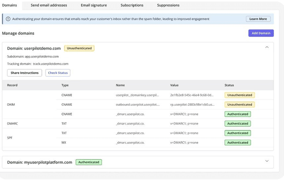Image resolution: width=284 pixels, height=182 pixels.
Task: Click the Unauthenticated badge beside userpilotdemo.com
Action: click(x=79, y=48)
